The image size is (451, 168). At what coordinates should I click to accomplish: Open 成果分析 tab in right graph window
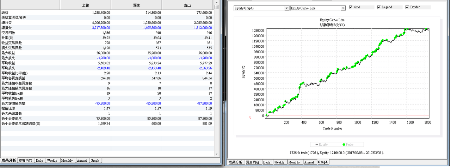[236, 162]
